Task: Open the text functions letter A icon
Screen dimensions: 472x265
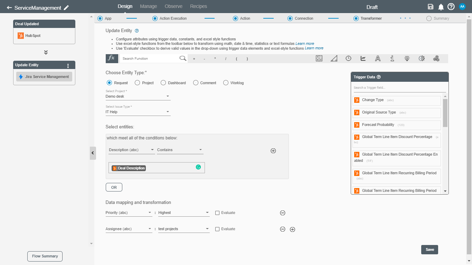Action: click(378, 58)
